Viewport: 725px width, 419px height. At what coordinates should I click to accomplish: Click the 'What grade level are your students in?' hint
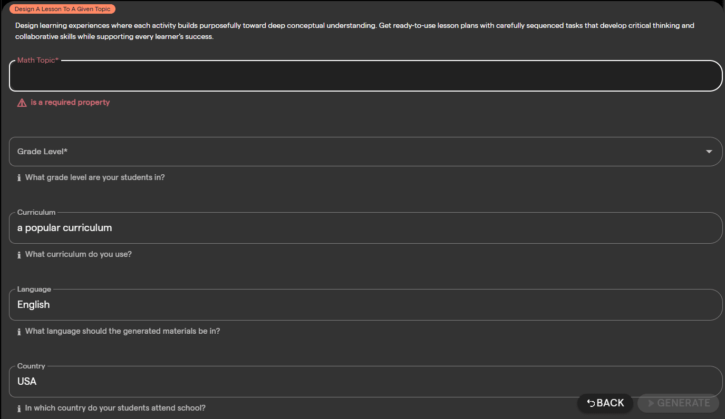(x=95, y=177)
